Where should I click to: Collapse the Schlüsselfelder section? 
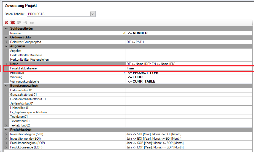pos(6,29)
